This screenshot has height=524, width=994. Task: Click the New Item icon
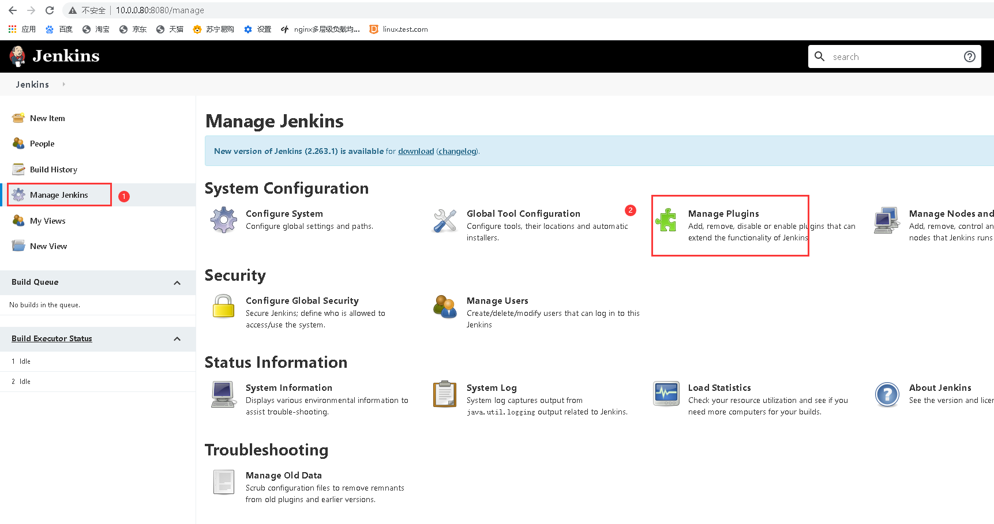click(x=18, y=118)
